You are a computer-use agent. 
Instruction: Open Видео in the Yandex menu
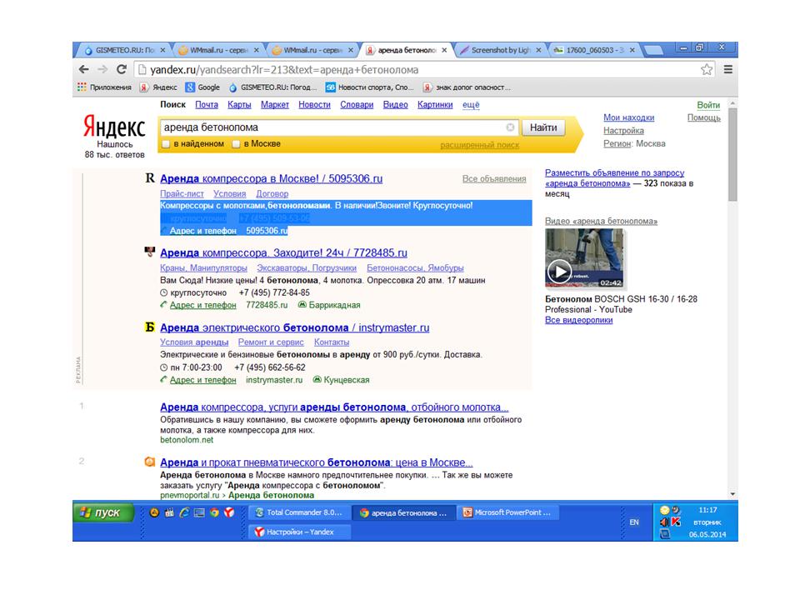pyautogui.click(x=395, y=105)
